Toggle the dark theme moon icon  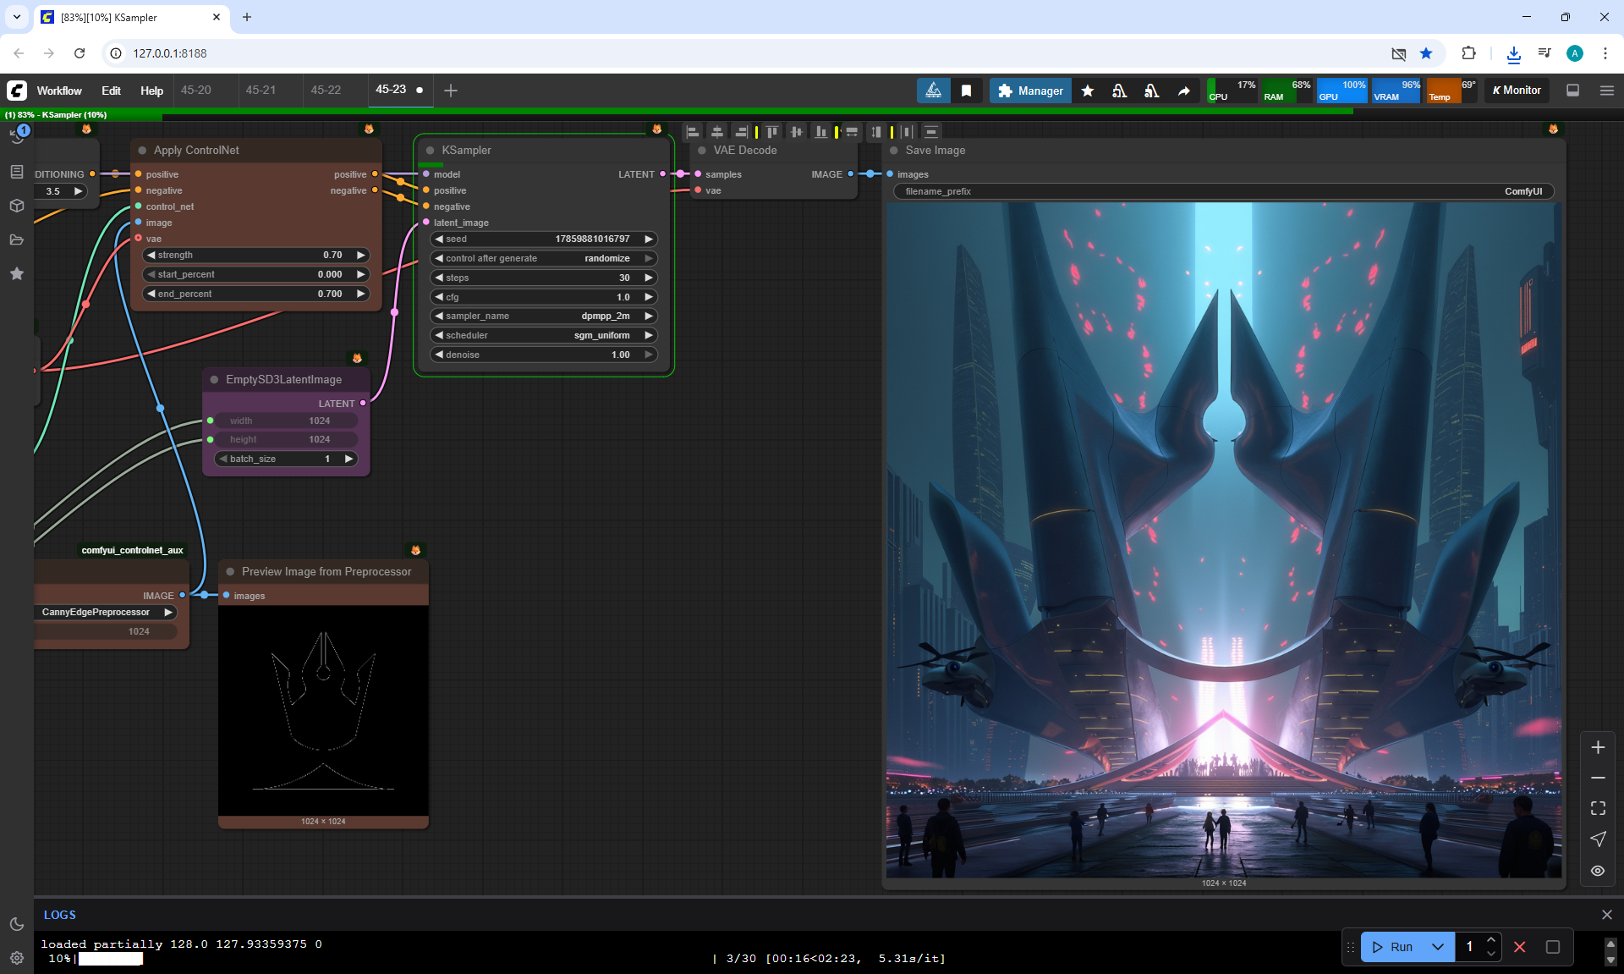point(17,924)
